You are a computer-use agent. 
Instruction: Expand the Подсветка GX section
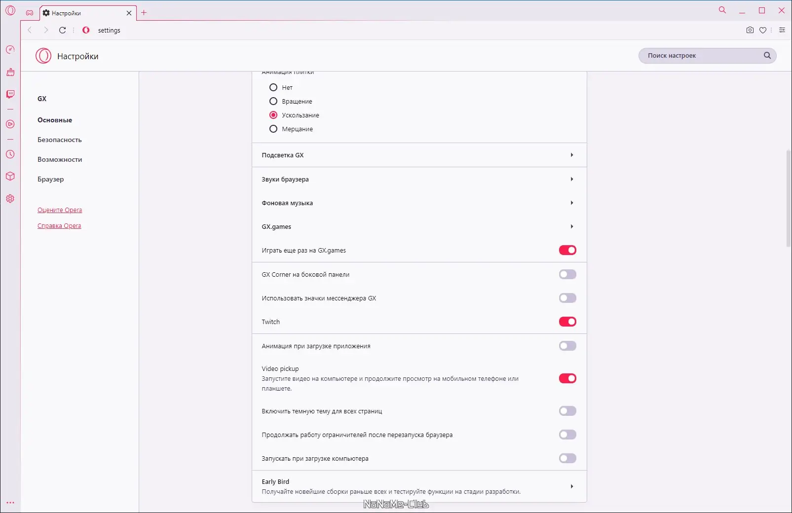419,155
